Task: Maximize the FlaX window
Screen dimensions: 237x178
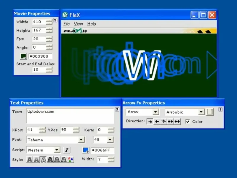Action: [x=203, y=15]
